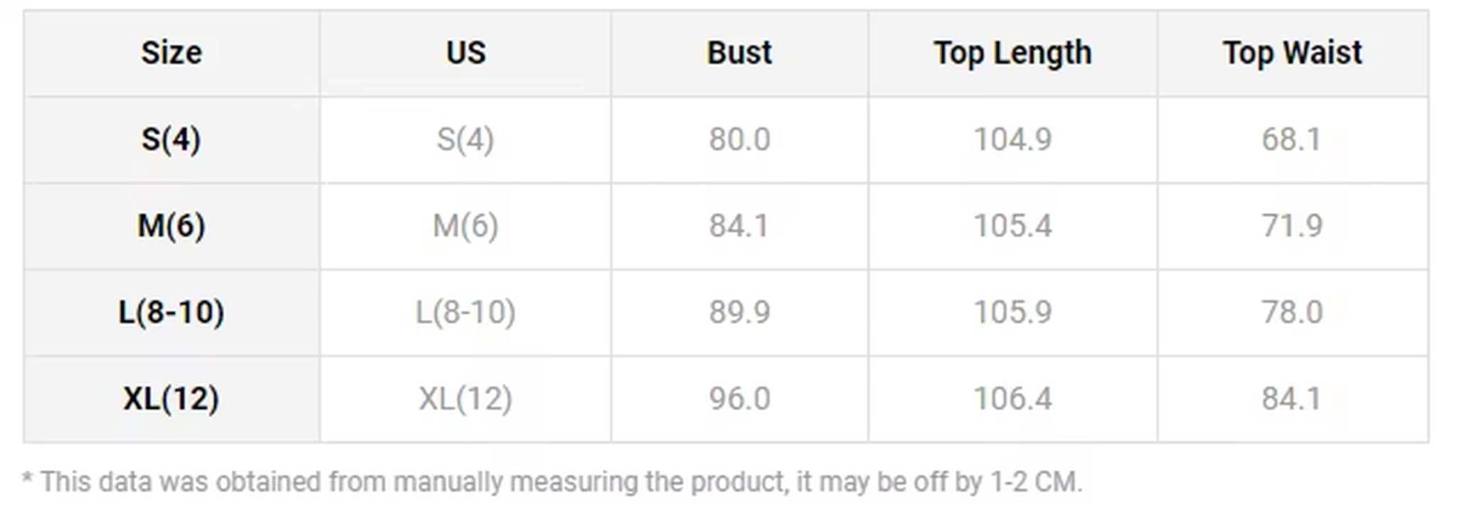Viewport: 1457px width, 505px height.
Task: Click the US column header
Action: [x=466, y=53]
